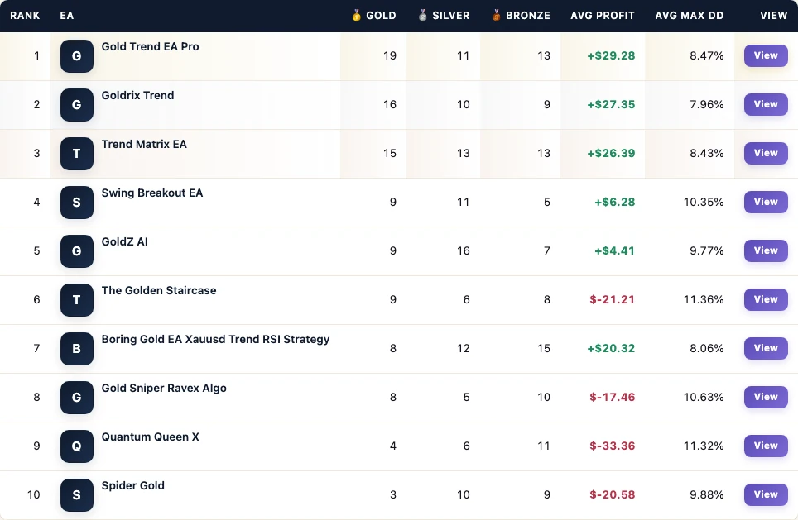The height and width of the screenshot is (520, 798).
Task: Click the VIEW column header
Action: point(773,16)
